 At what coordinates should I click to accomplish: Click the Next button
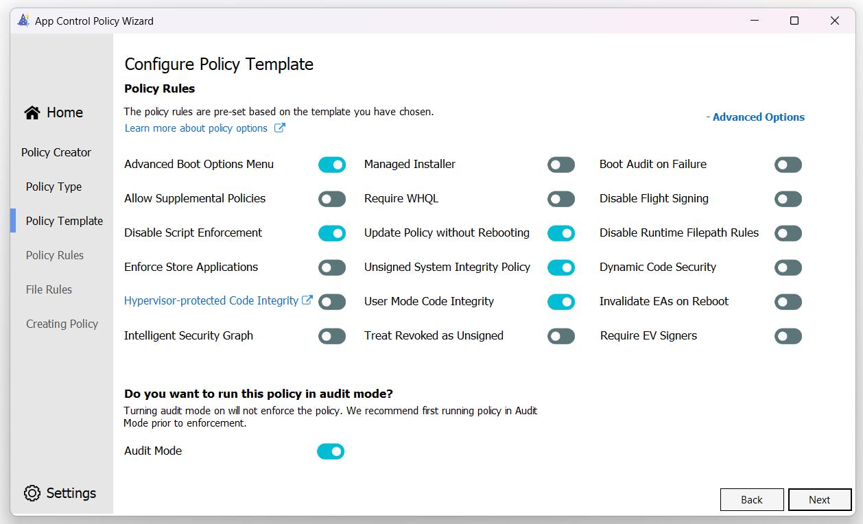pyautogui.click(x=820, y=499)
